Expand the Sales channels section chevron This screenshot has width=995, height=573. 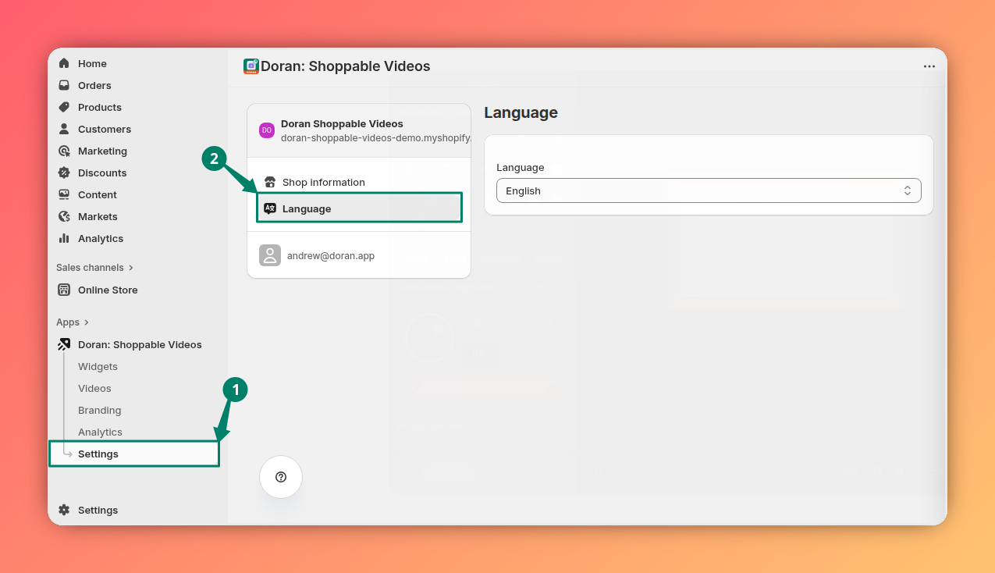click(130, 267)
